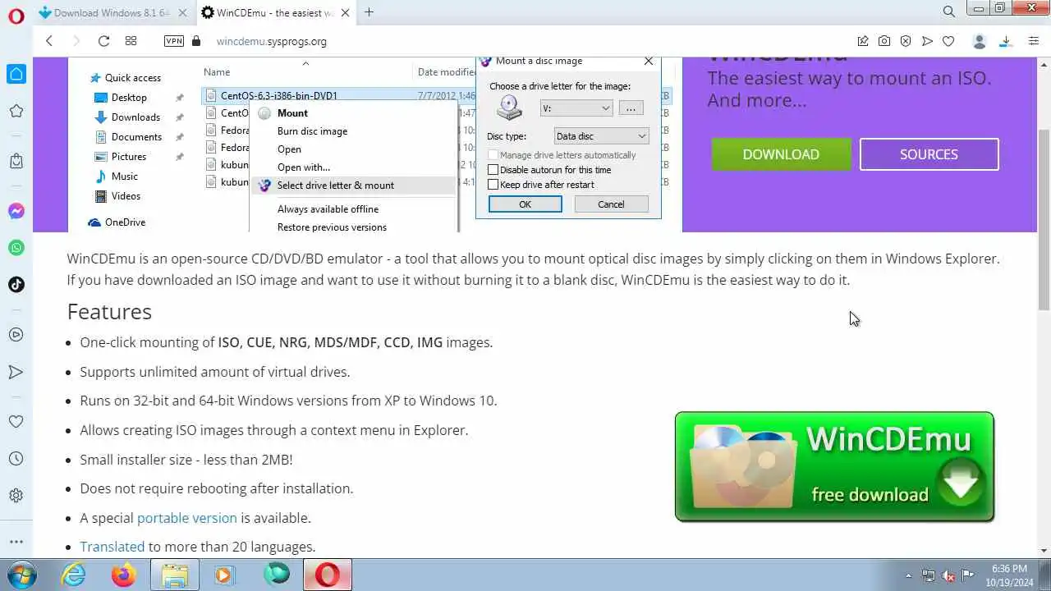1051x591 pixels.
Task: Open Windows Explorer from the taskbar
Action: [175, 575]
